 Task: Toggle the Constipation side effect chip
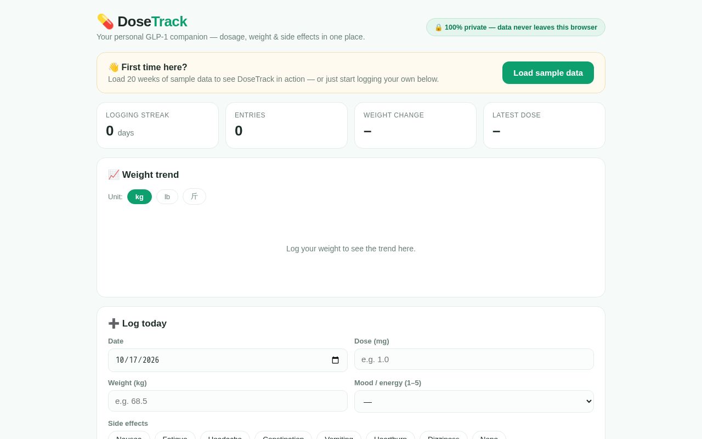283,435
